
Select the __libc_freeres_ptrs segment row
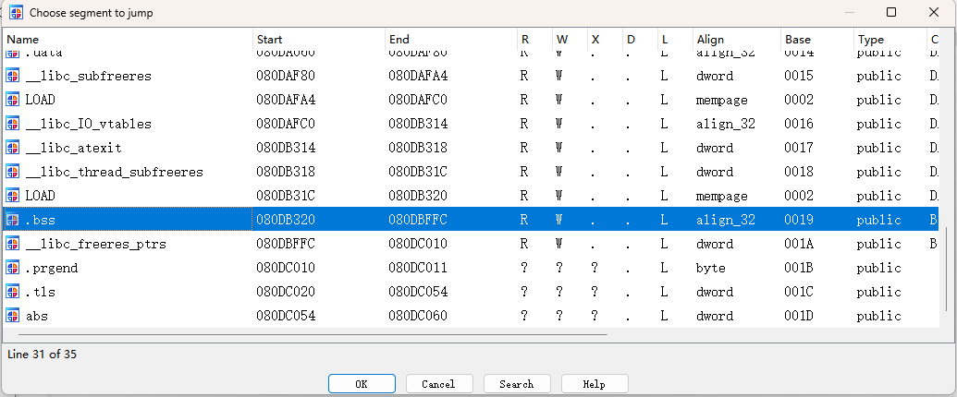click(x=472, y=244)
